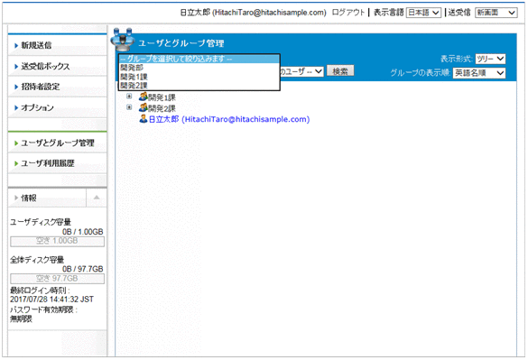This screenshot has height=360, width=528.
Task: Click the group icon of 開発1課
Action: [x=144, y=97]
